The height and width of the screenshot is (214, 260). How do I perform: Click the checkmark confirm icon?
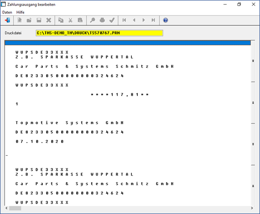(112, 20)
